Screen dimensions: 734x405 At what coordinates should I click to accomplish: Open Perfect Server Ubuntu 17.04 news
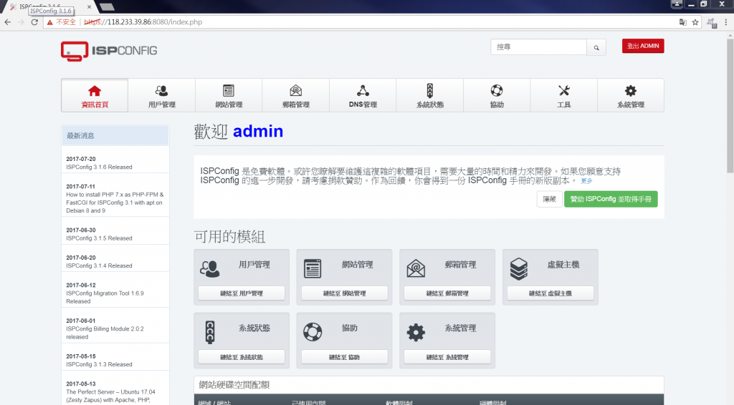(x=110, y=396)
